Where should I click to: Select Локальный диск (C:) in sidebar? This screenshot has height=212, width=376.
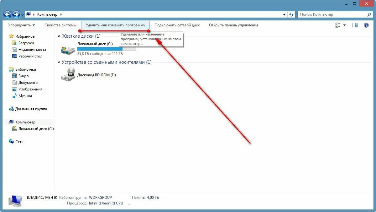tap(36, 129)
